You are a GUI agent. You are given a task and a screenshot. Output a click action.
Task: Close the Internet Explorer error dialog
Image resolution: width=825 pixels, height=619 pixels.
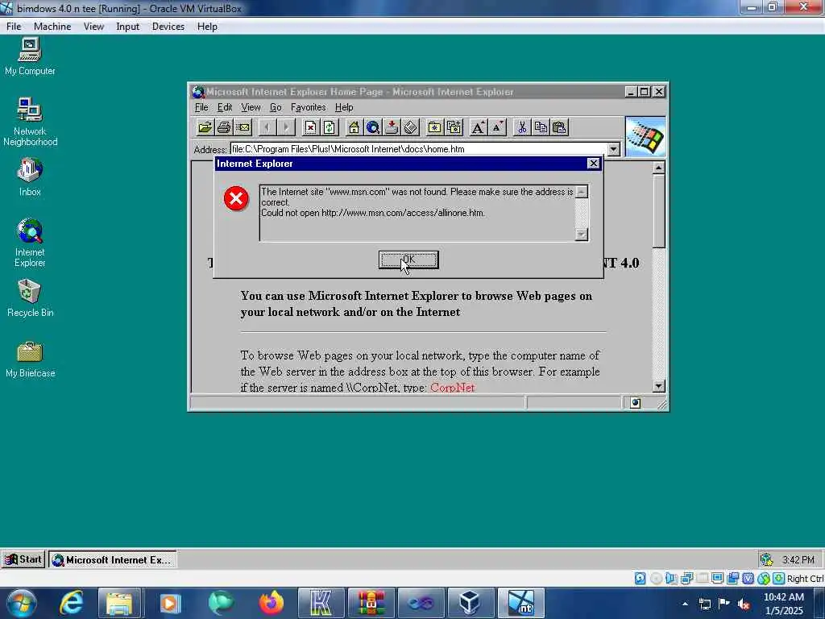593,164
